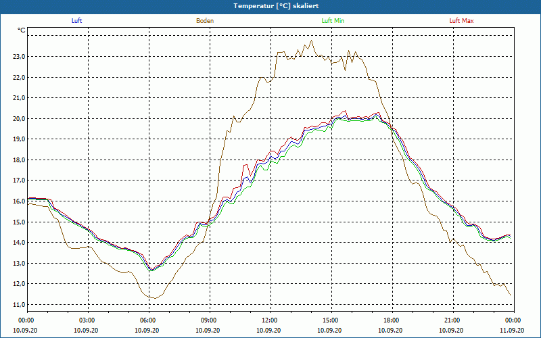Click the 06:00 time axis label
Viewport: 541px width, 338px height.
point(149,320)
